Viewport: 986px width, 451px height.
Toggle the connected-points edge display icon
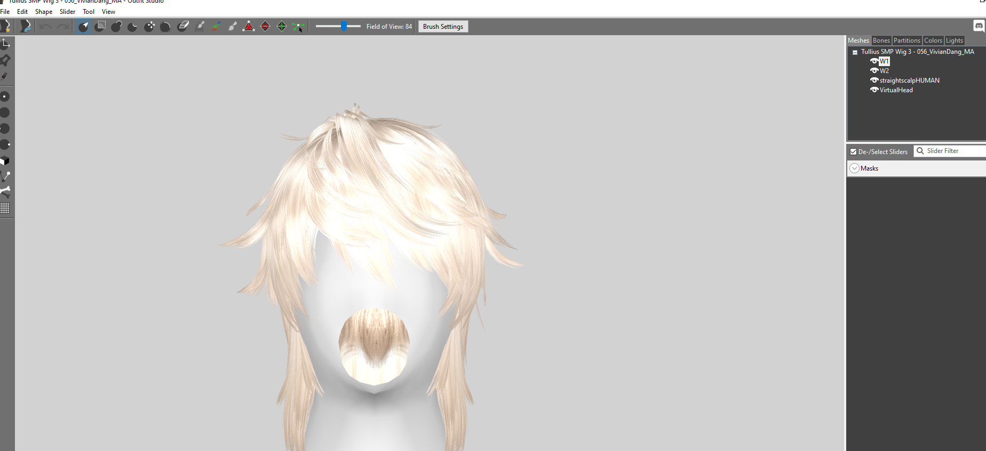[5, 176]
